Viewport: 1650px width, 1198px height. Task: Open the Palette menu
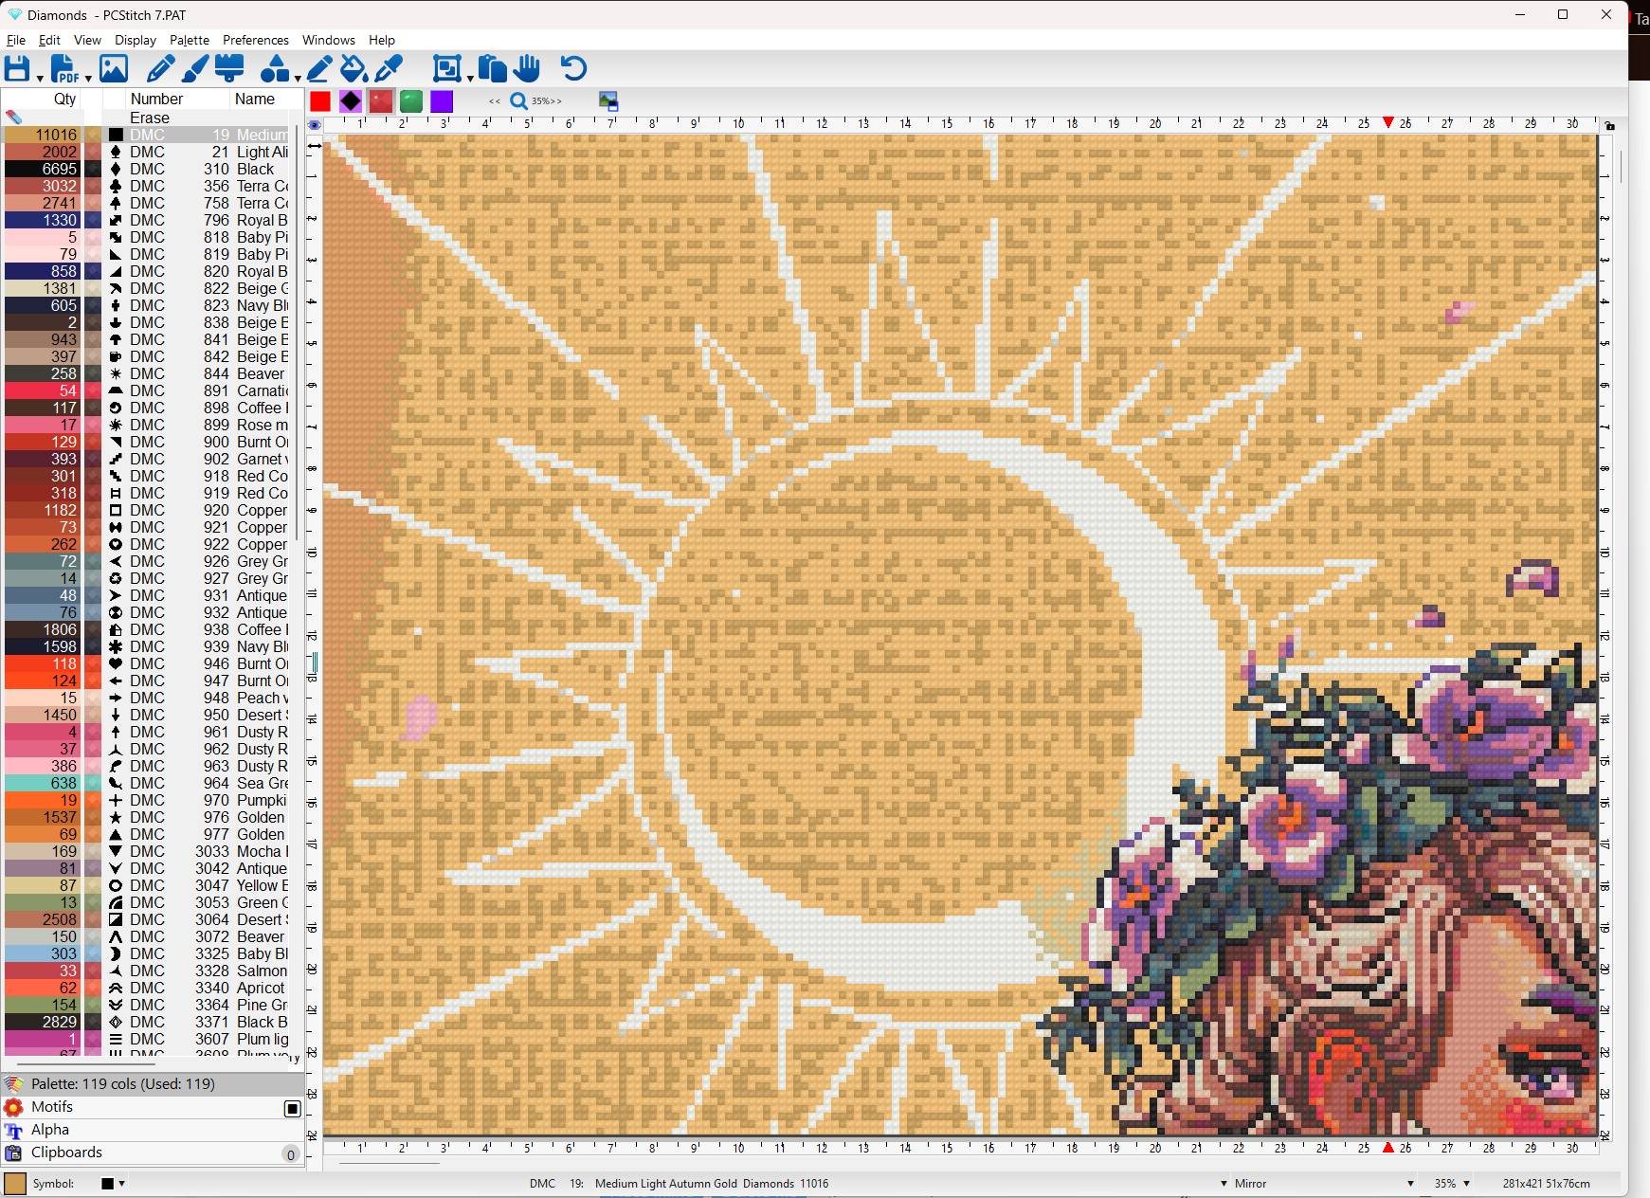click(x=190, y=40)
